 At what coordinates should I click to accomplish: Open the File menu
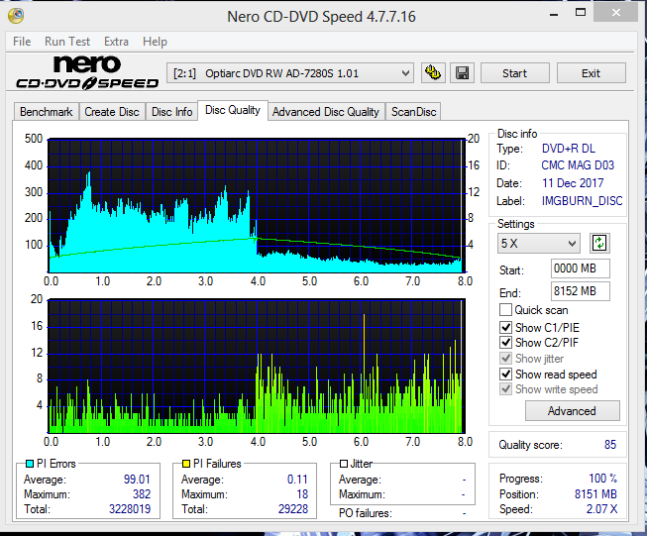pos(22,42)
